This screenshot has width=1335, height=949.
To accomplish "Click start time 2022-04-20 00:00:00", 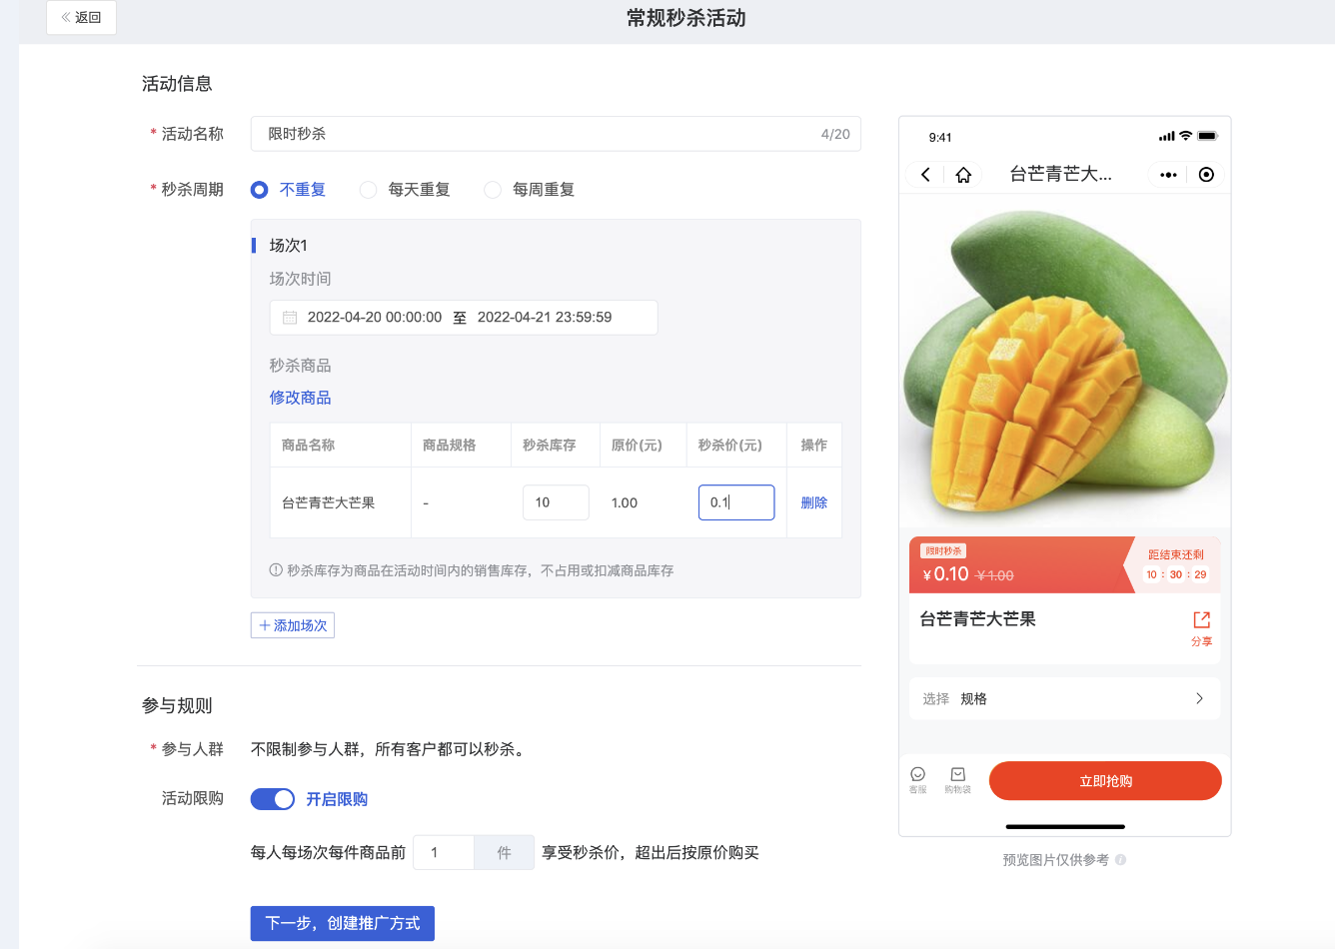I will tap(375, 318).
